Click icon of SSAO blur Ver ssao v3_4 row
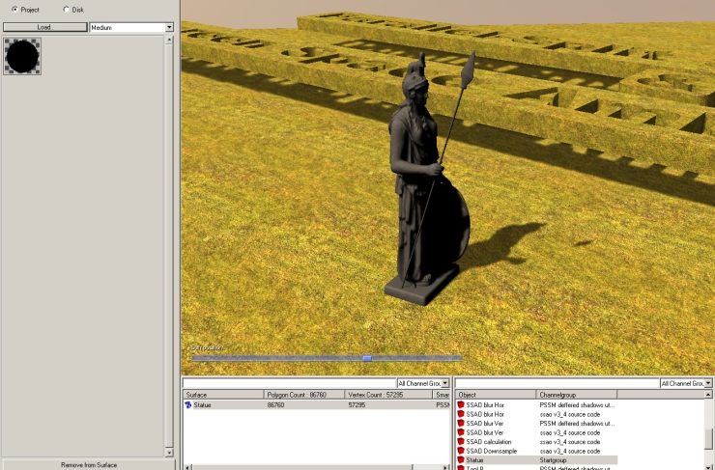The width and height of the screenshot is (715, 470). 461,432
